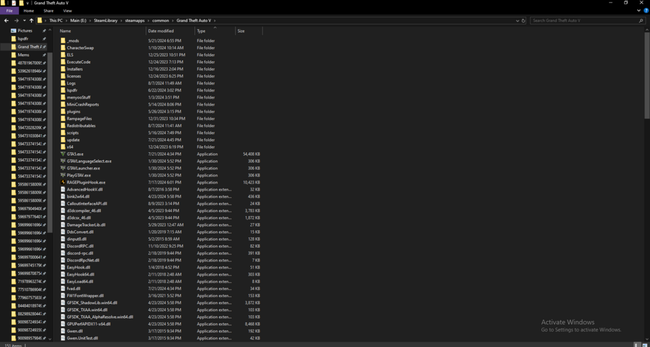Select the EasyHook64.dll file name
The image size is (650, 347).
pyautogui.click(x=81, y=274)
